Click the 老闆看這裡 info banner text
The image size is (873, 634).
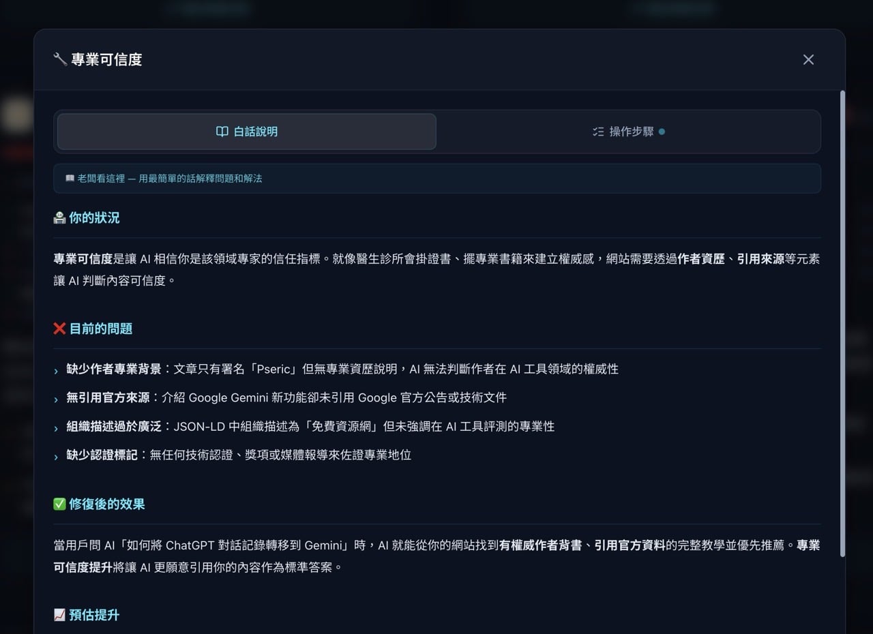[169, 179]
